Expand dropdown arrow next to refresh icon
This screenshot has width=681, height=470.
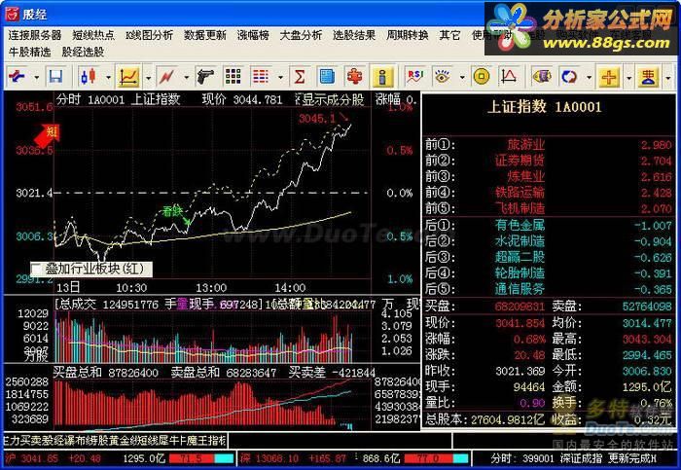pos(589,78)
